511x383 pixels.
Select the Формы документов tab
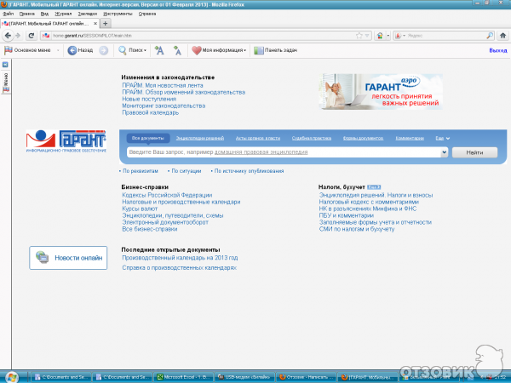point(363,138)
